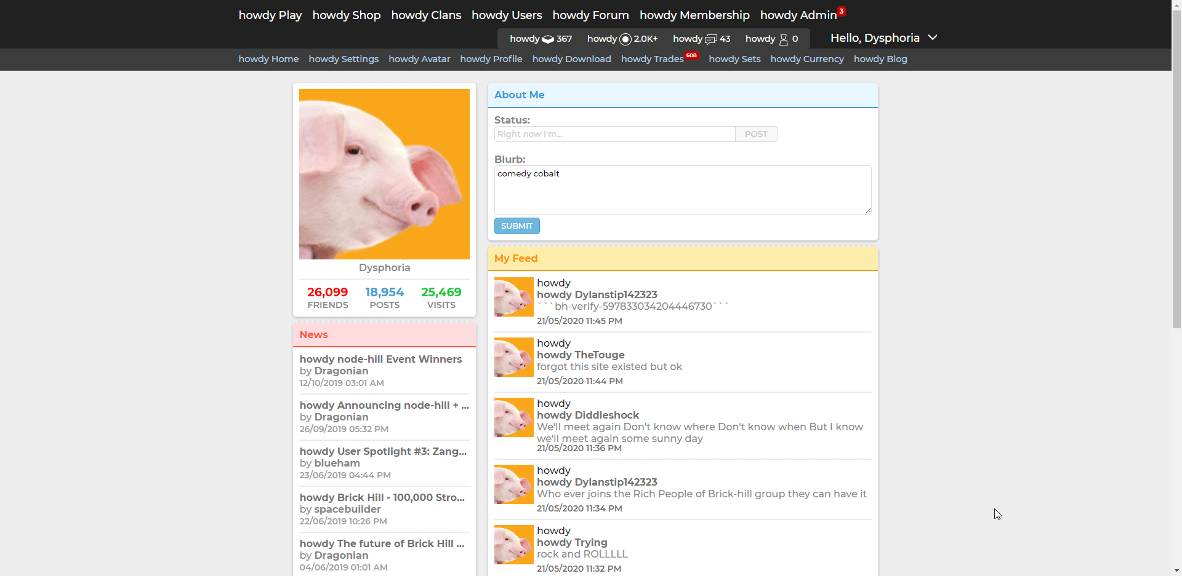1182x576 pixels.
Task: Click the 12/10/2019 03:01 AM news date
Action: (x=342, y=383)
